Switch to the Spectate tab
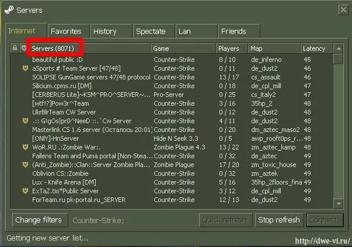352x247 pixels. coord(154,31)
